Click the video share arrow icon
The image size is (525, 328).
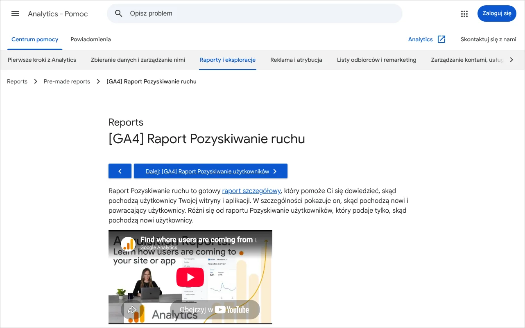coord(132,310)
